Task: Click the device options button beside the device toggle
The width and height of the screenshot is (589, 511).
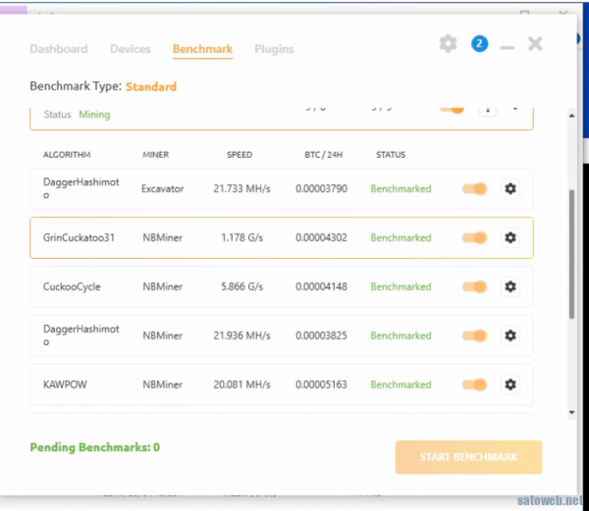Action: [x=487, y=109]
